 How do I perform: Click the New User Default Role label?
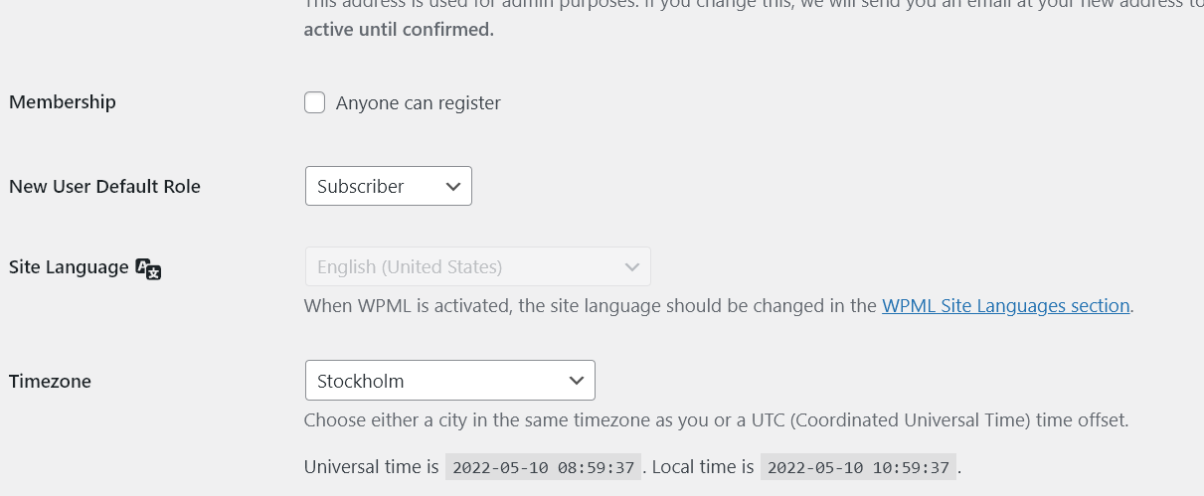tap(104, 187)
